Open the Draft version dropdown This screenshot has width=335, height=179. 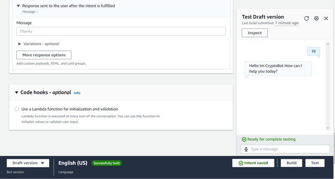[28, 163]
